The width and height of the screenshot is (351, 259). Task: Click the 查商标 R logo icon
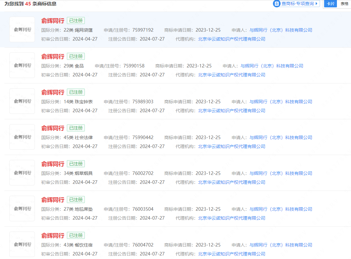click(x=277, y=4)
